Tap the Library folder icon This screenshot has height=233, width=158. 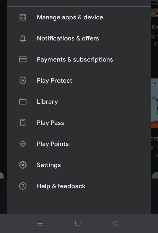click(23, 102)
